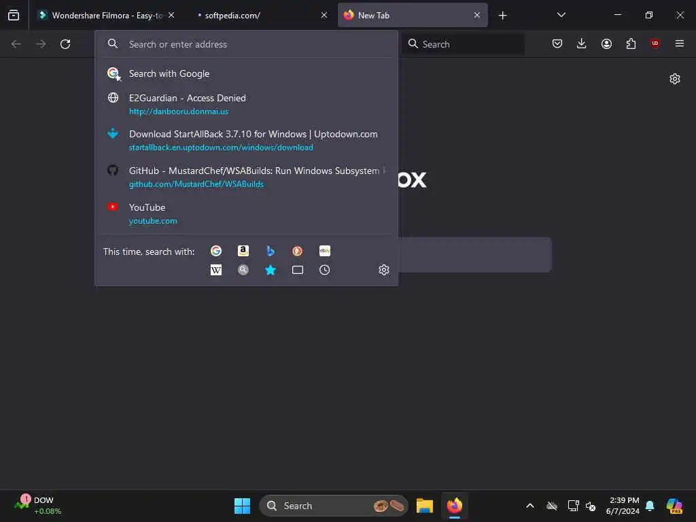This screenshot has width=696, height=522.
Task: Open search settings gear in dropdown
Action: point(384,270)
